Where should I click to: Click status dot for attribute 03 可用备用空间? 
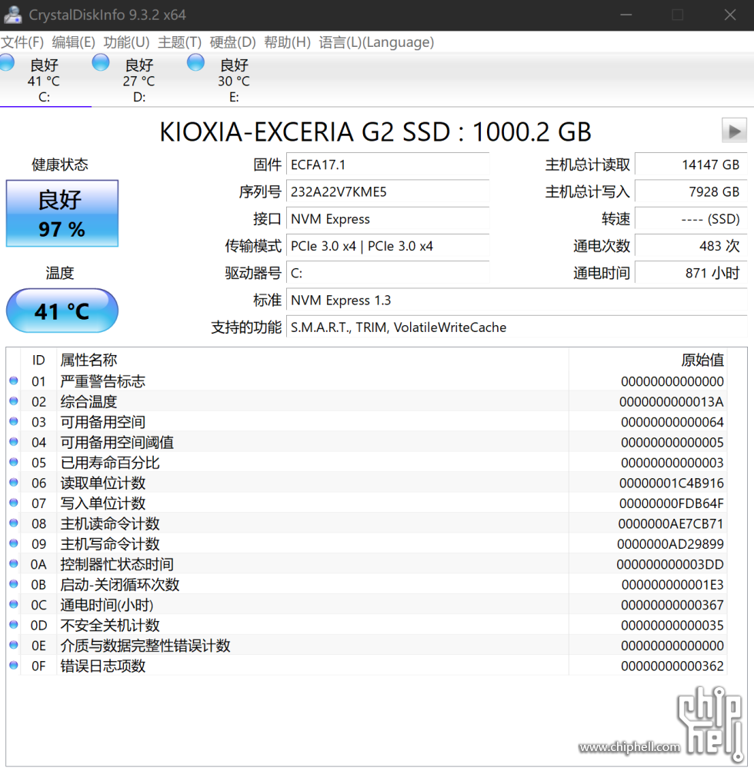coord(14,421)
